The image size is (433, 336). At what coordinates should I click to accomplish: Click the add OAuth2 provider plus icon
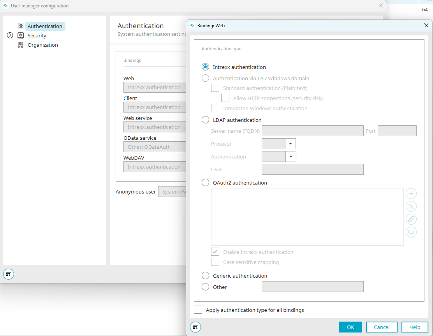pos(411,194)
